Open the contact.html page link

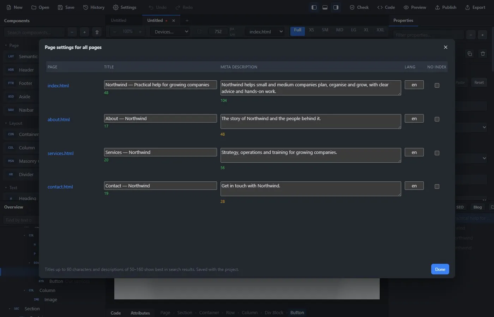(60, 187)
